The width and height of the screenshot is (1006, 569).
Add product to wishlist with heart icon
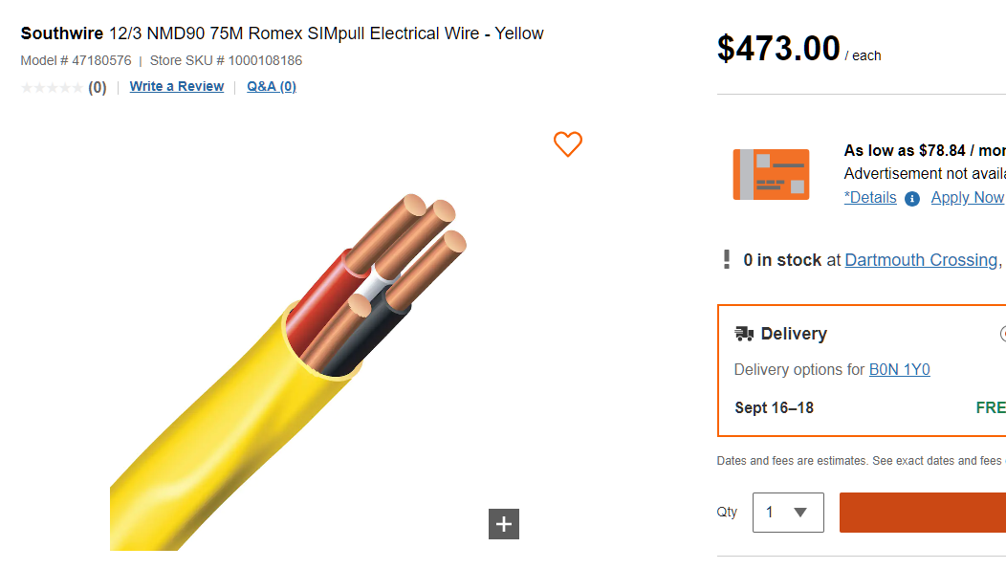(568, 144)
